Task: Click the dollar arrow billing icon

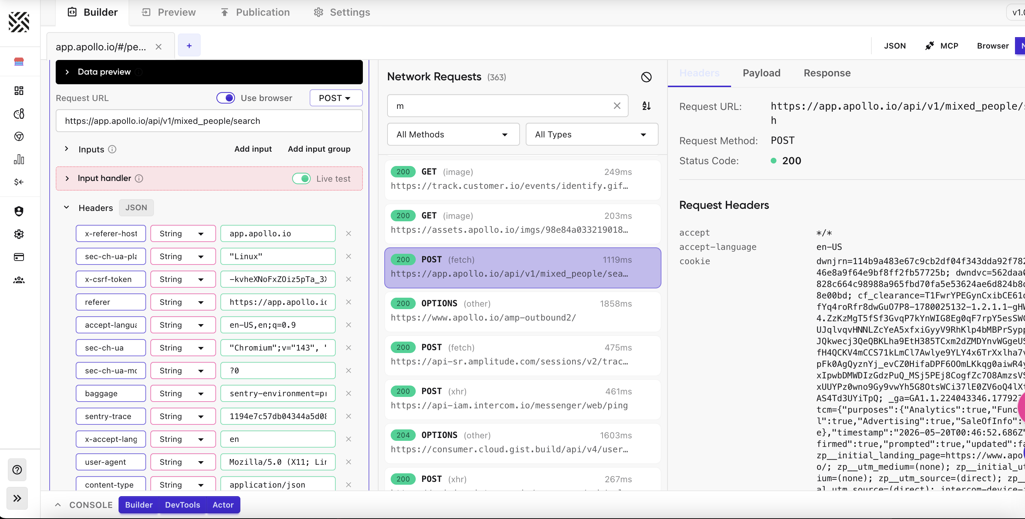Action: (19, 182)
